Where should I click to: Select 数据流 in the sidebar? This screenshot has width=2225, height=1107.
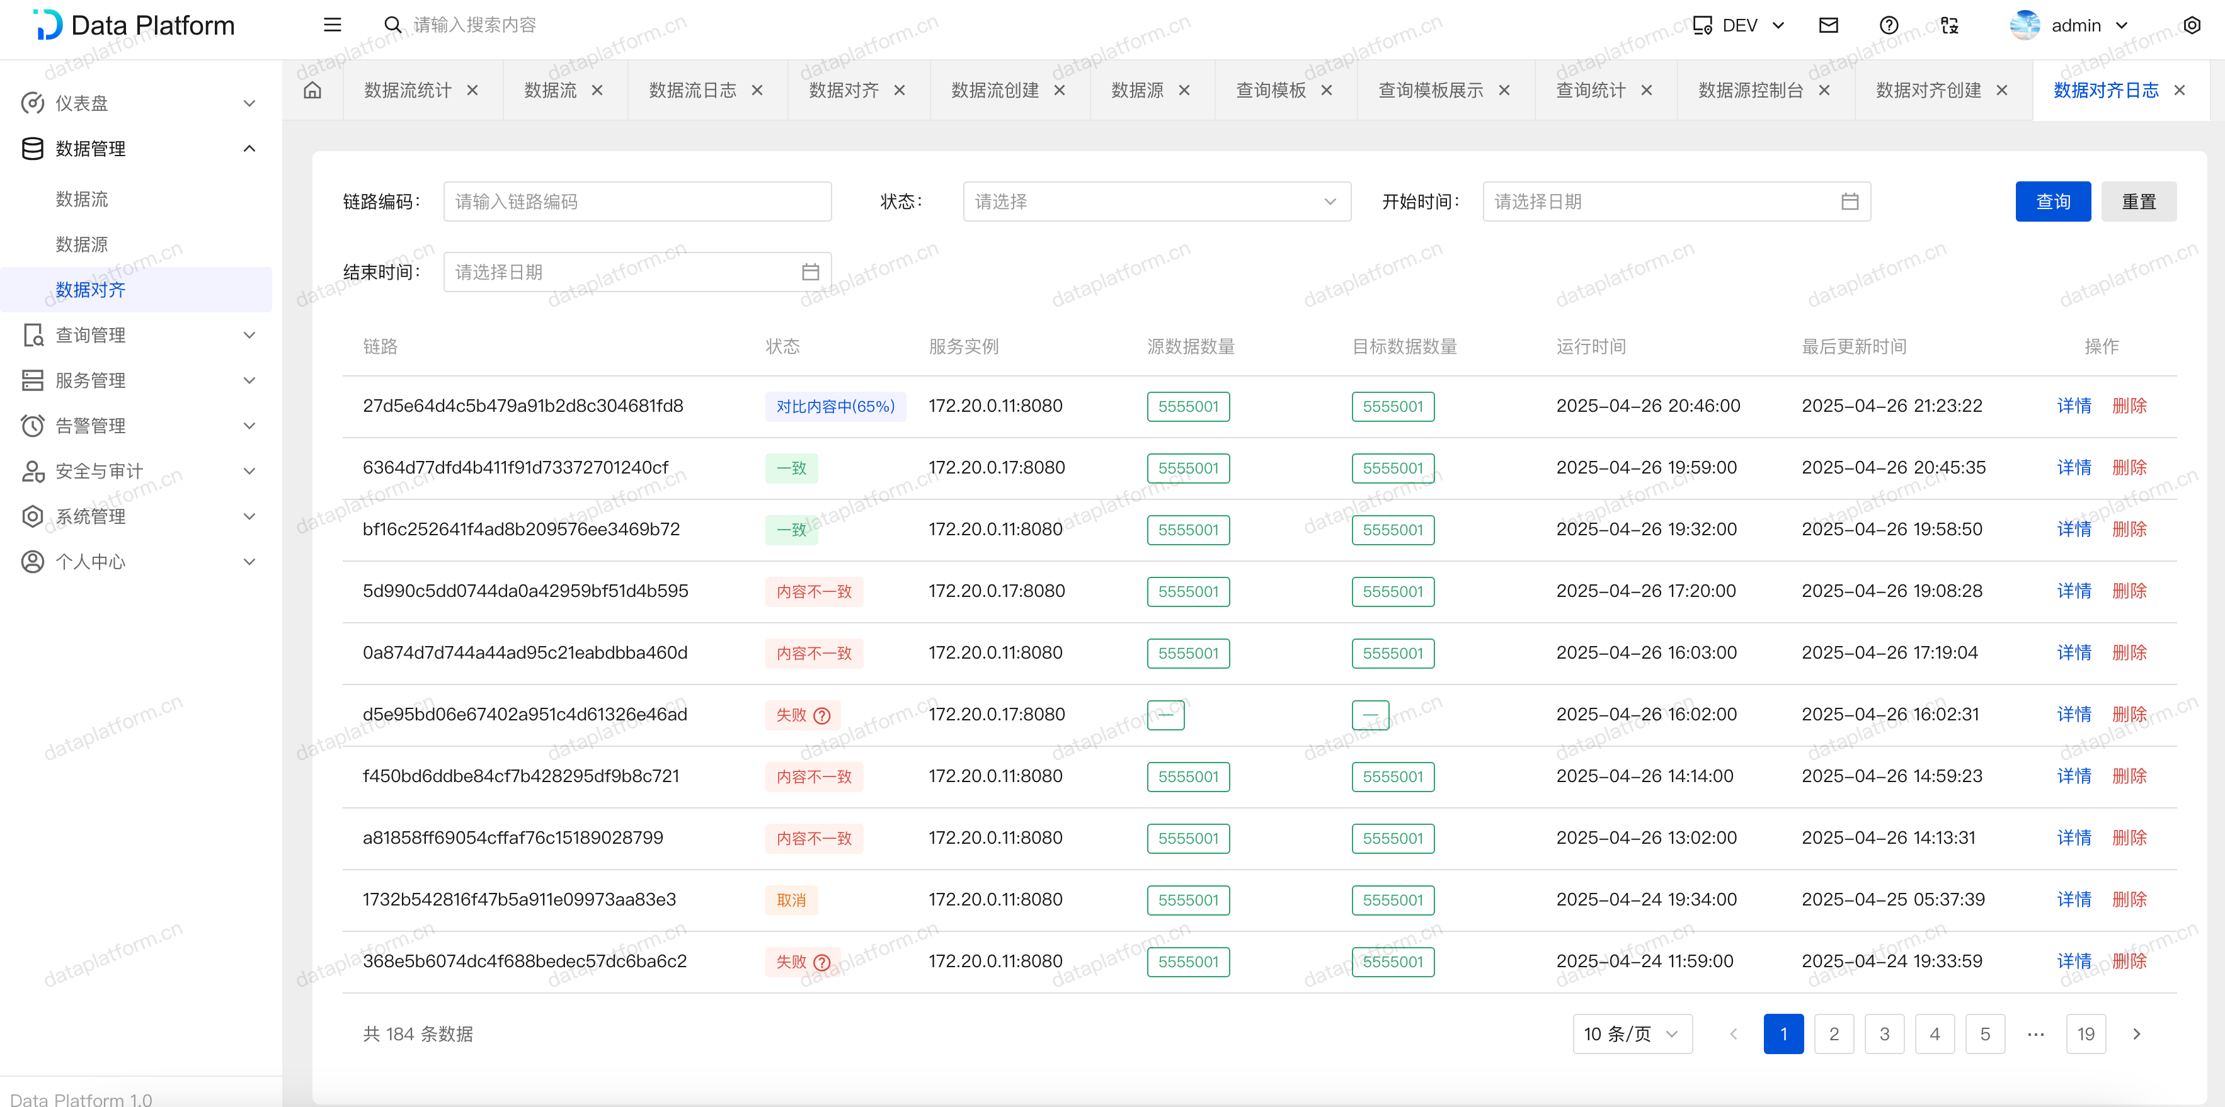click(x=82, y=200)
